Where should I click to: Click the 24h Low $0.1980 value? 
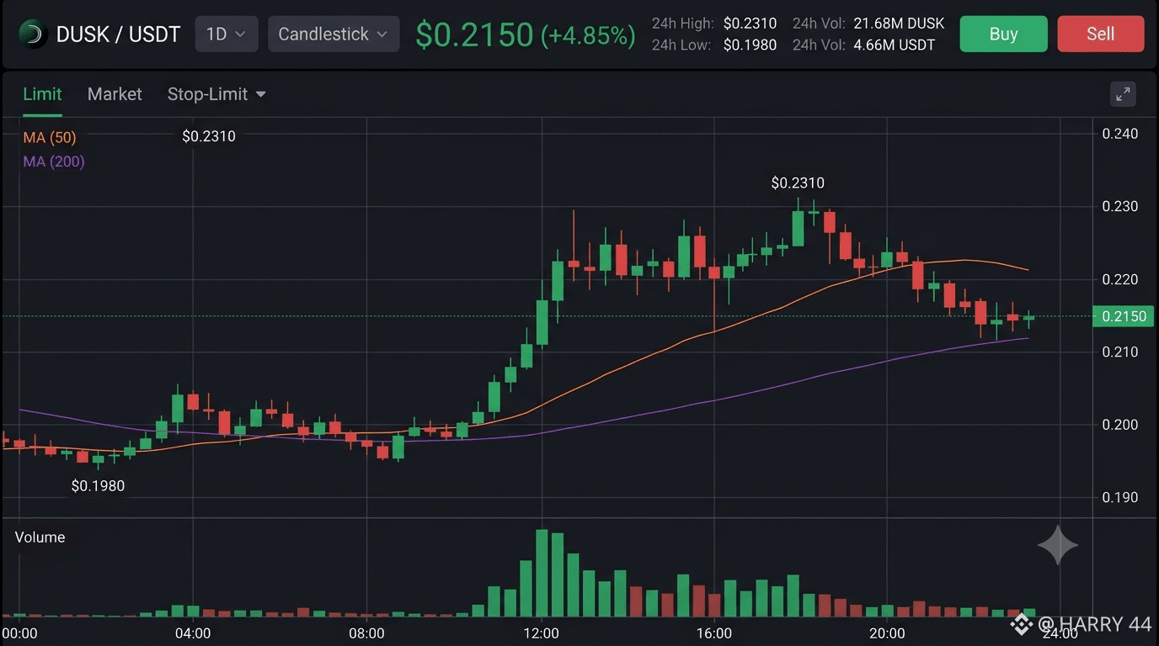tap(750, 45)
